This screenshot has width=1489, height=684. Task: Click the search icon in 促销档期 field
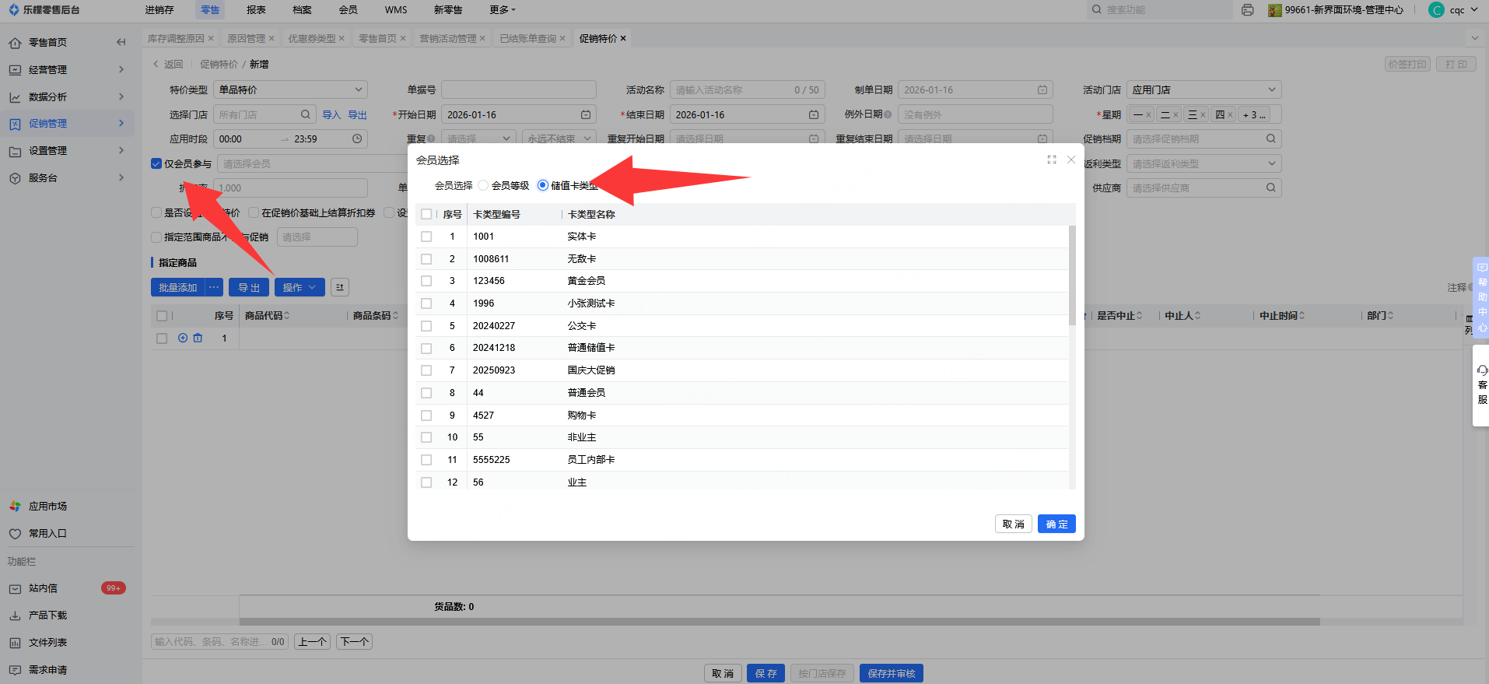click(1270, 139)
